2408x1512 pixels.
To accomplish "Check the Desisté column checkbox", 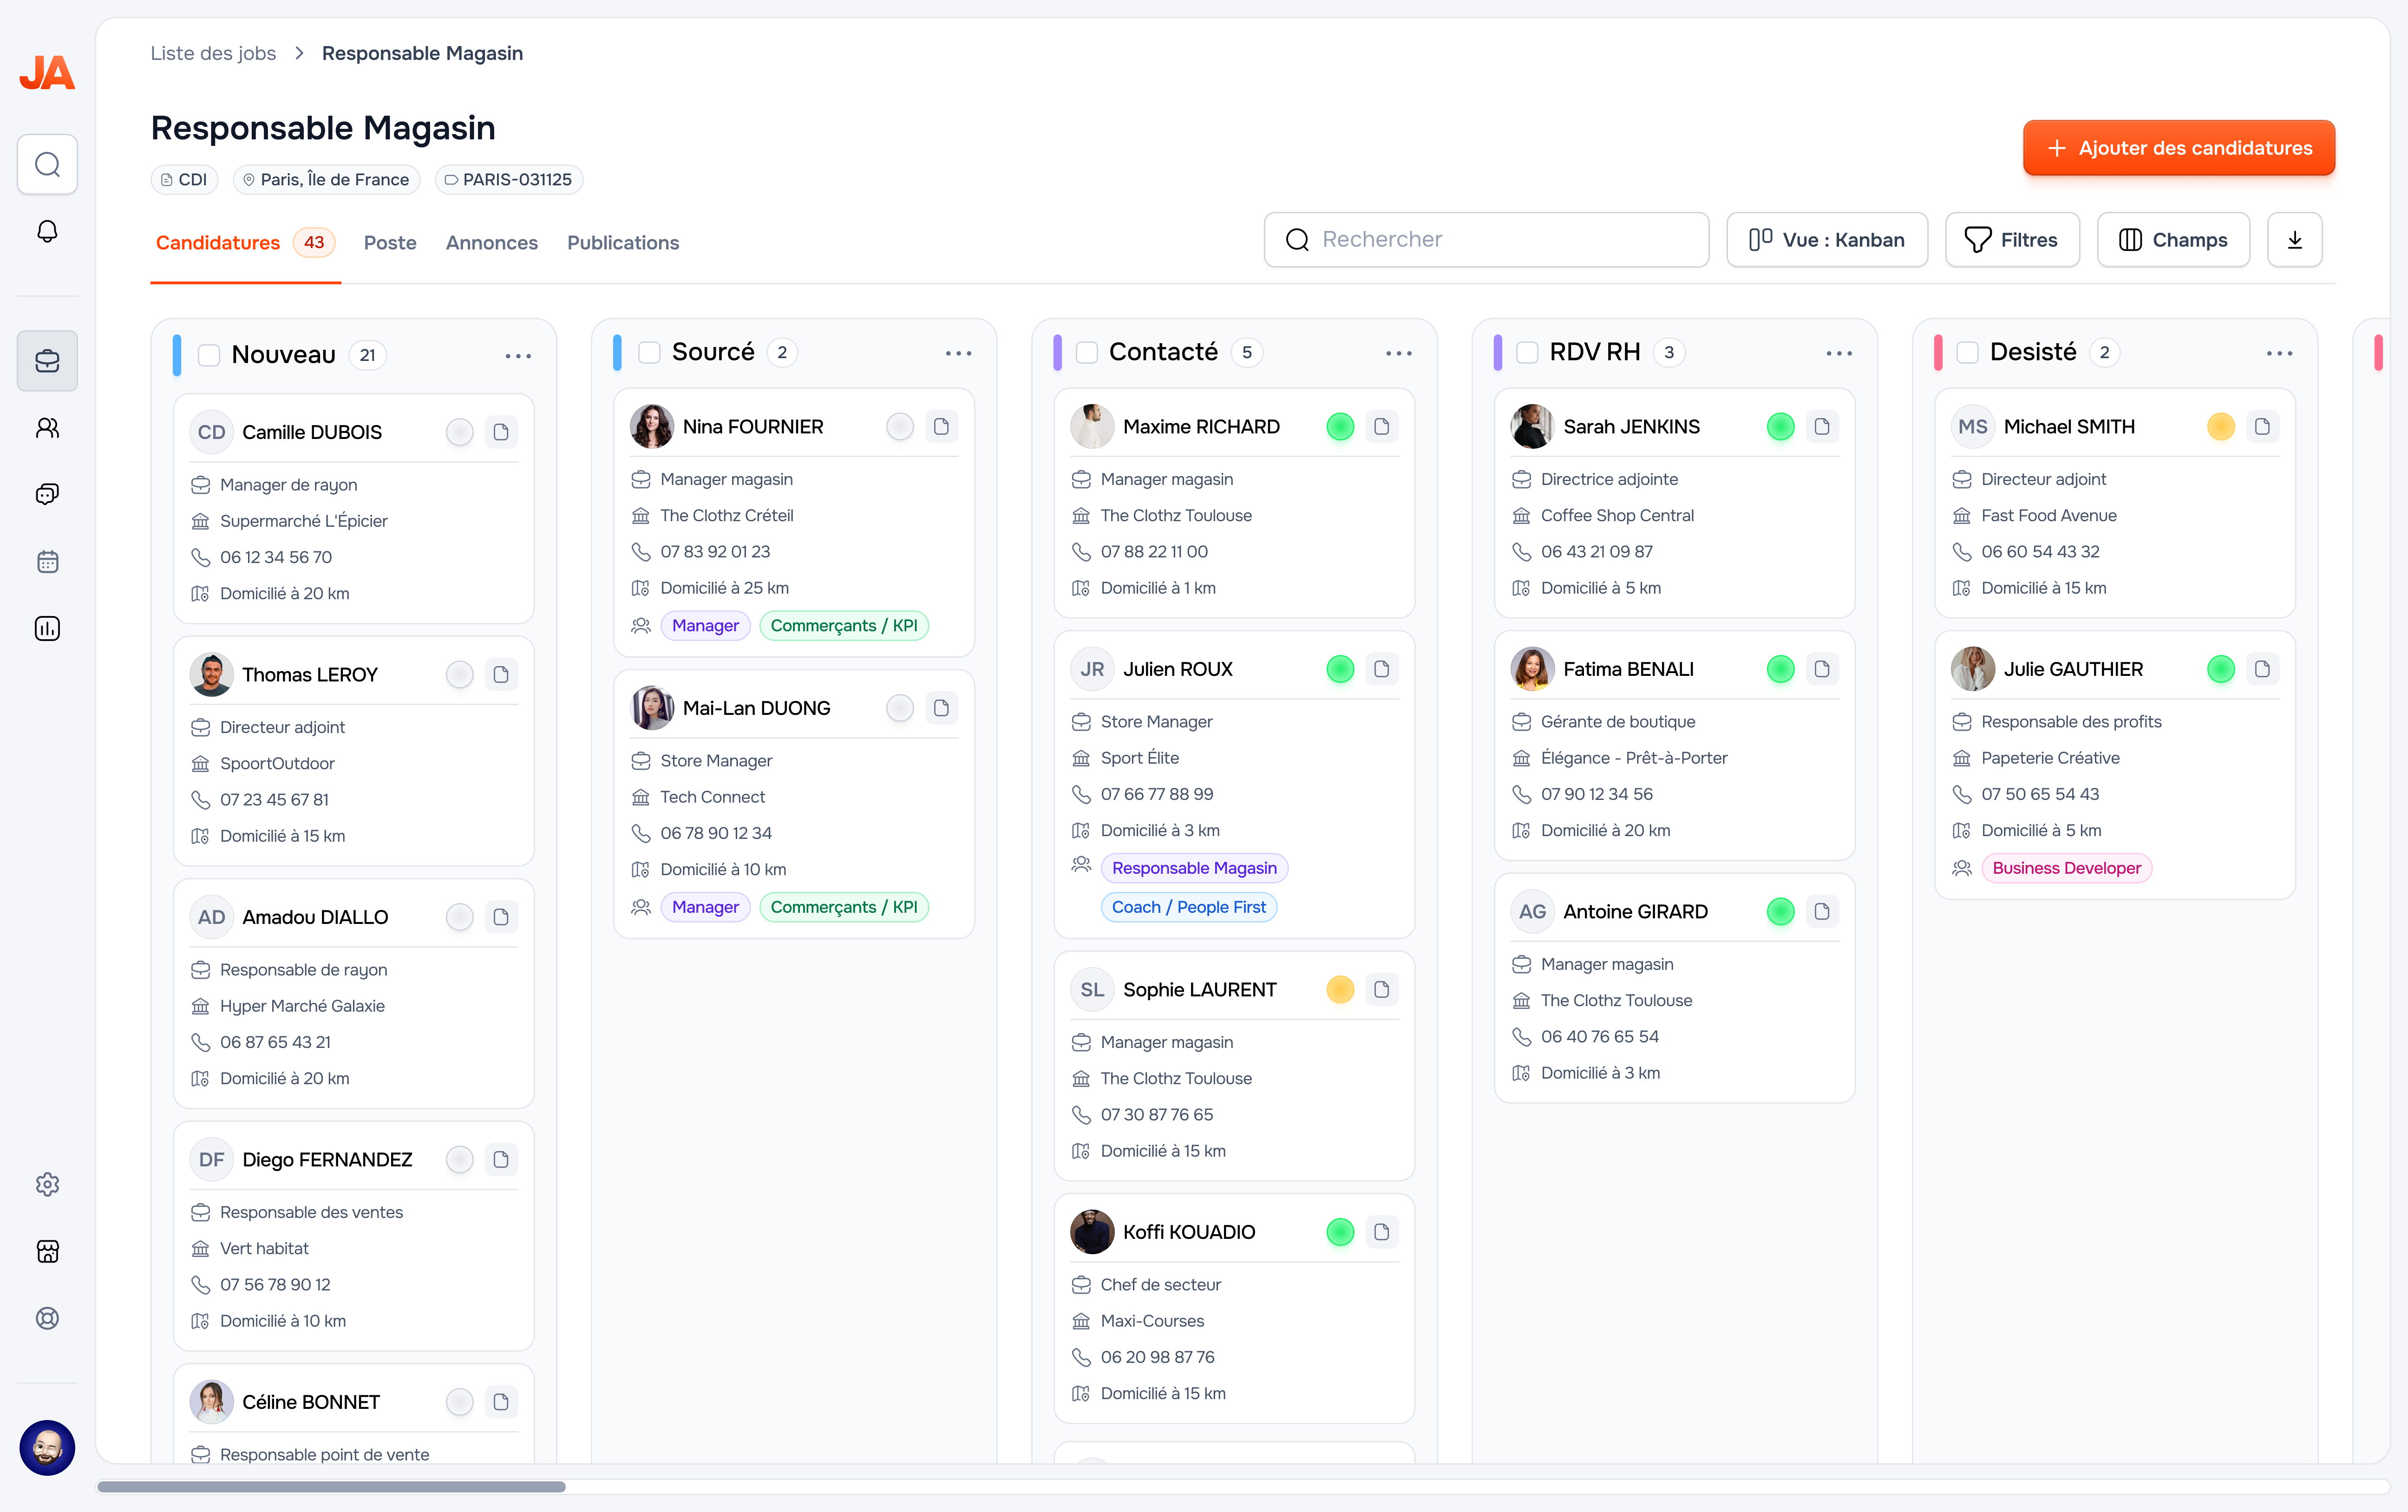I will pos(1967,352).
